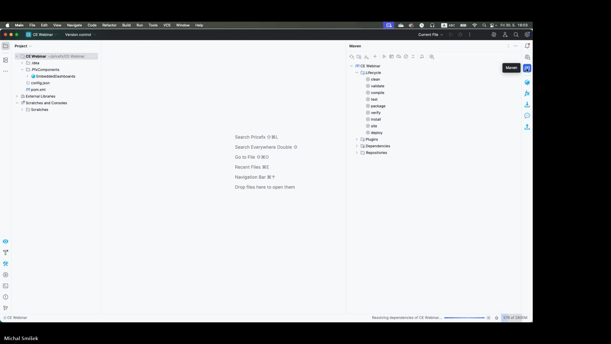This screenshot has height=344, width=611.
Task: Add a new Maven project with plus button
Action: [375, 57]
